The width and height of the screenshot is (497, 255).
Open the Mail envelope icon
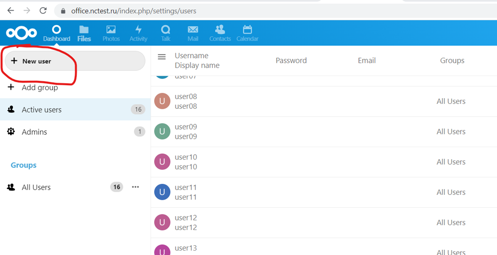click(193, 33)
